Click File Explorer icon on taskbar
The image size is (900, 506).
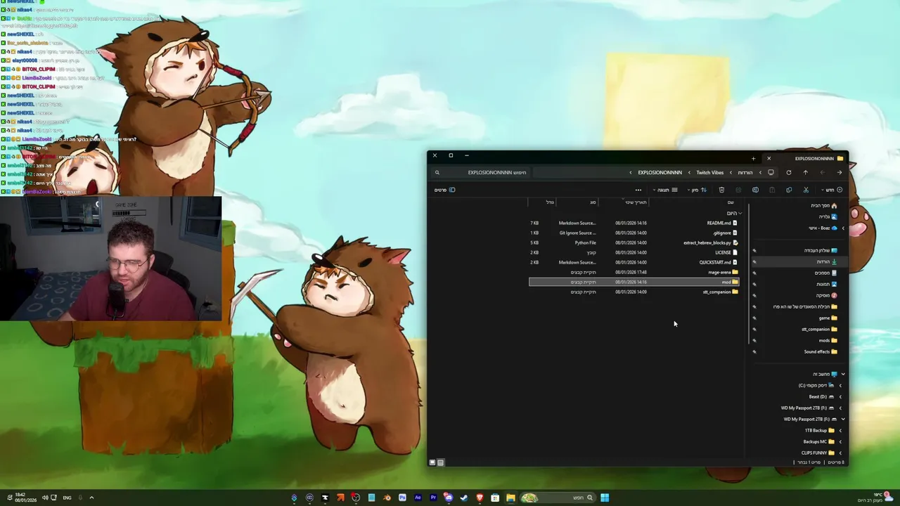[510, 498]
